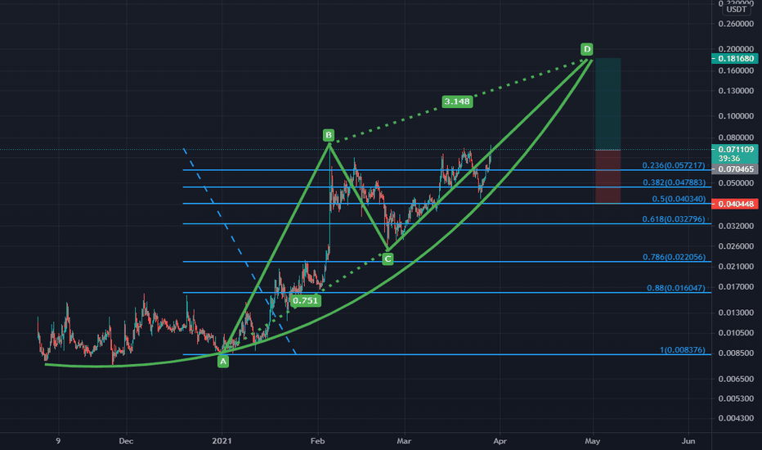Click the 0.260000 price axis label

coord(736,24)
